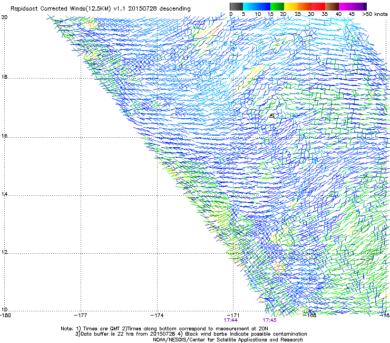Click the gray 0–5 knots legend swatch
Image resolution: width=390 pixels, height=343 pixels.
tap(236, 6)
